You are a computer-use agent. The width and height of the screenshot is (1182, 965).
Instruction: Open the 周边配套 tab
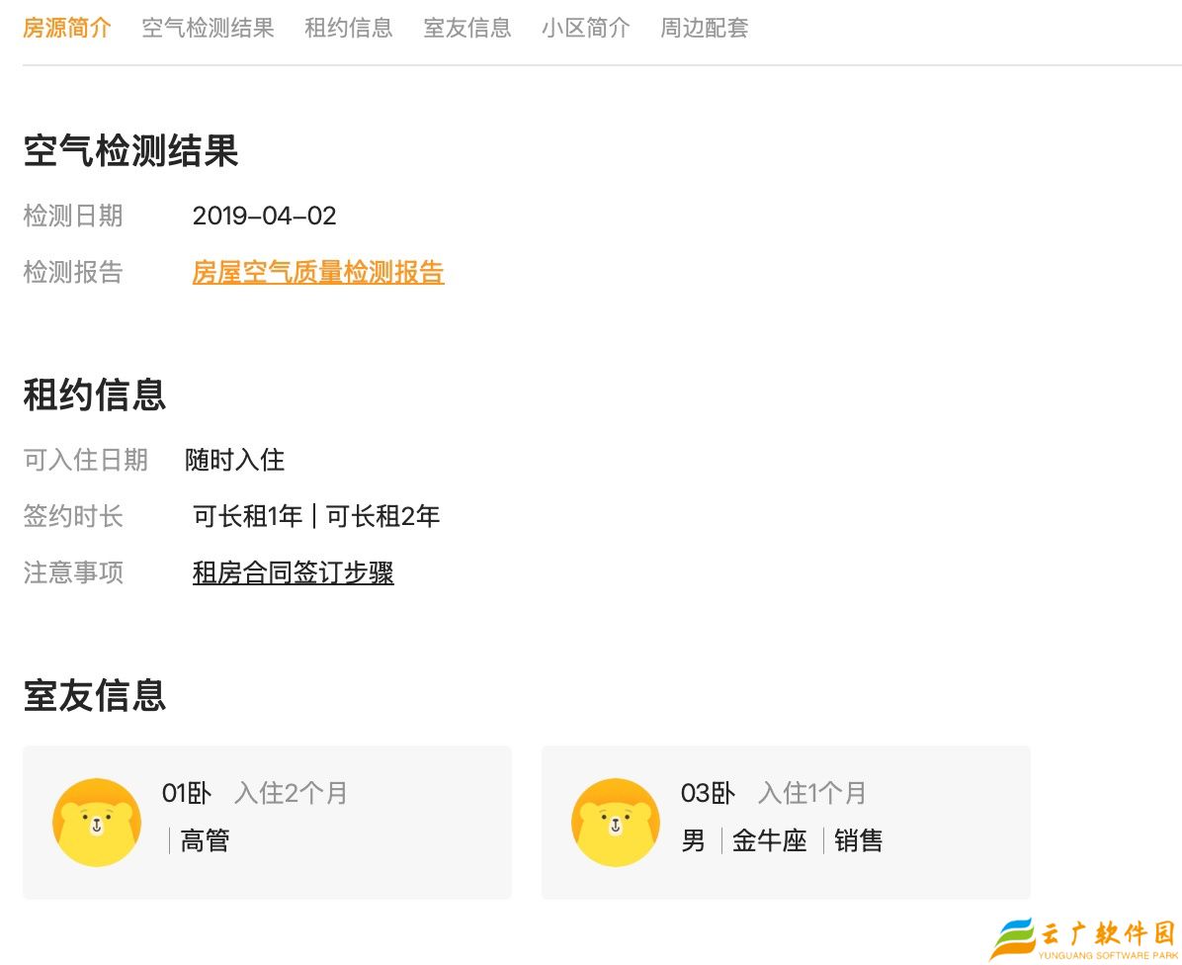(x=704, y=28)
